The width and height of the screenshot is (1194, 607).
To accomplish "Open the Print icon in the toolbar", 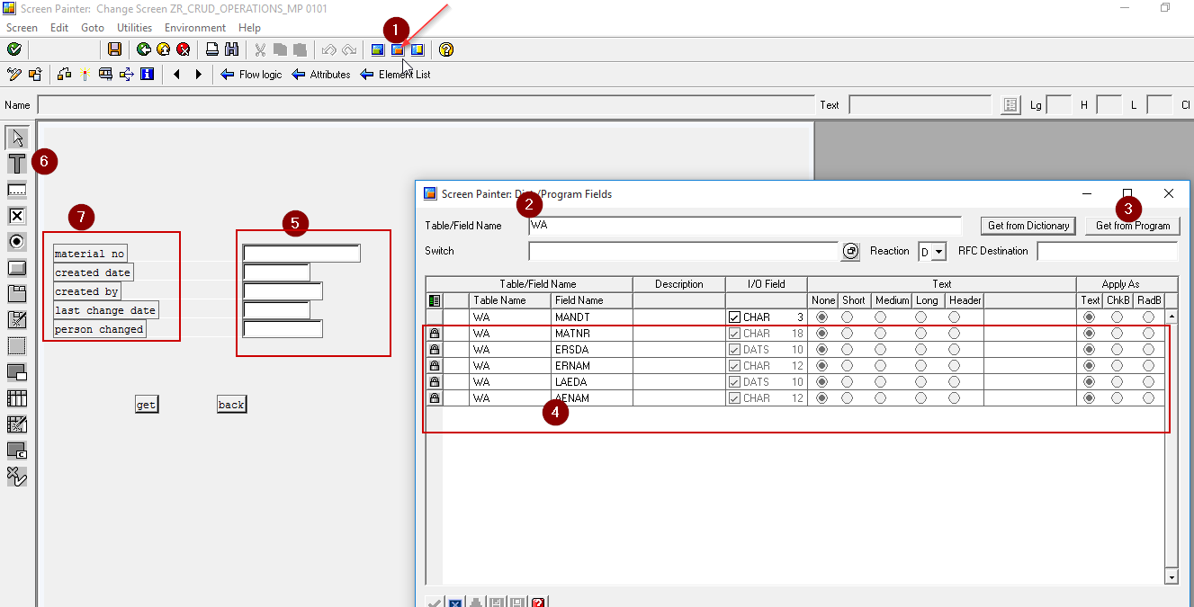I will click(211, 49).
